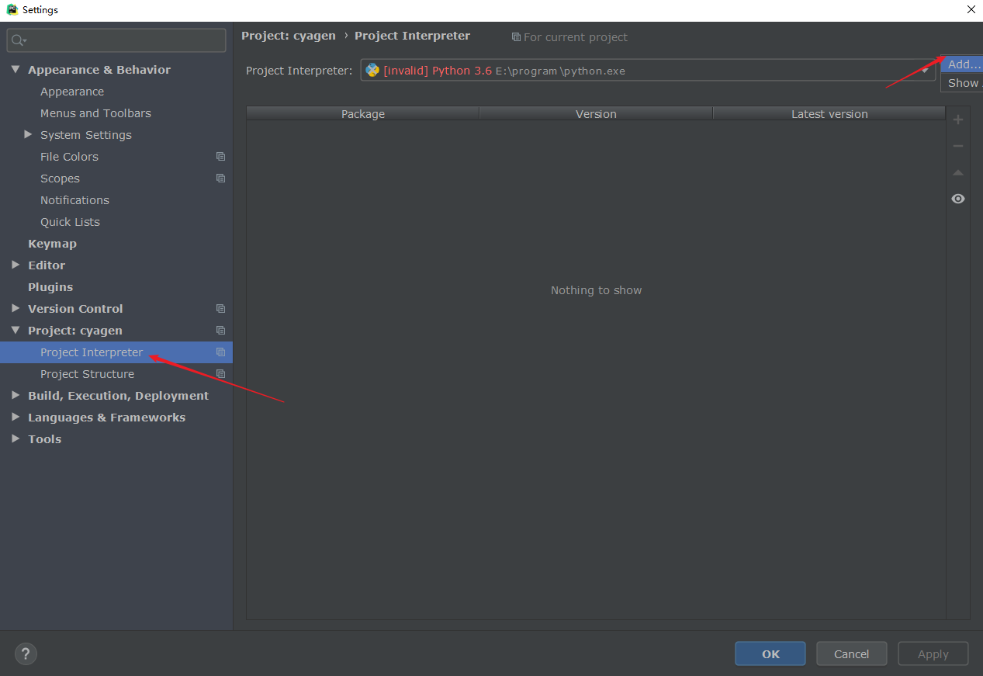Click the OK button
The image size is (983, 676).
coord(770,653)
